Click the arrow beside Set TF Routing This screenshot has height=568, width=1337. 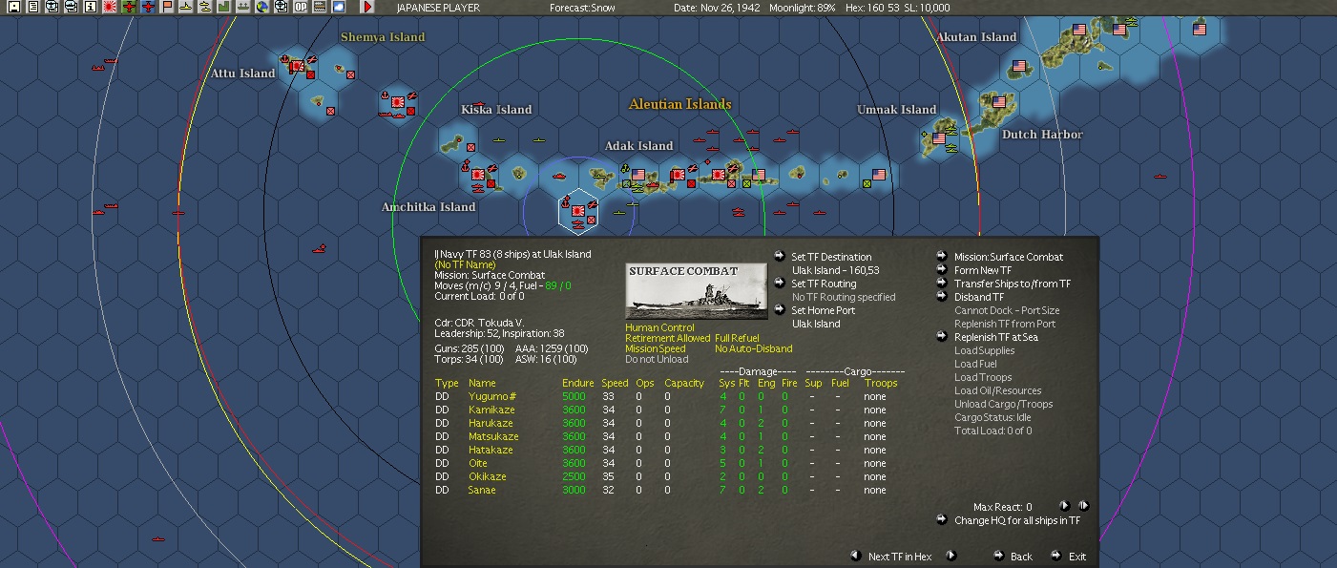click(779, 283)
